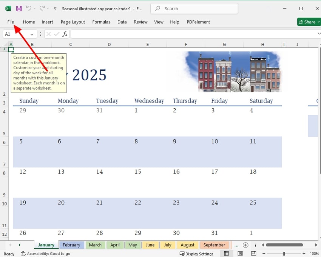
Task: Click inside the formula bar
Action: coord(193,34)
